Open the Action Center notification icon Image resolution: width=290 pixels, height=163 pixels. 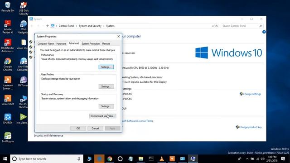(283, 159)
